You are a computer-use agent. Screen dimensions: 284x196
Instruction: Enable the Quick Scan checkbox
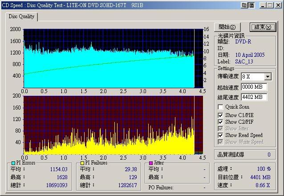pos(220,107)
